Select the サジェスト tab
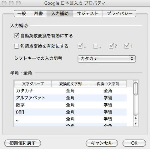Viewport: 150px width, 149px height. click(x=87, y=14)
